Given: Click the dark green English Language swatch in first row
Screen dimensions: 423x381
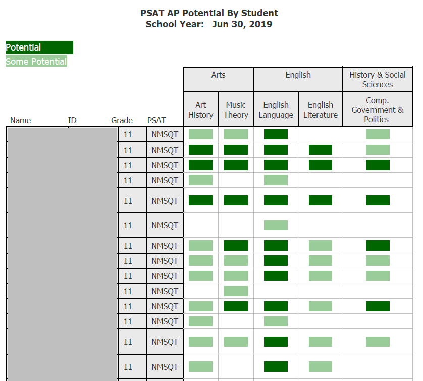Looking at the screenshot, I should tap(276, 134).
